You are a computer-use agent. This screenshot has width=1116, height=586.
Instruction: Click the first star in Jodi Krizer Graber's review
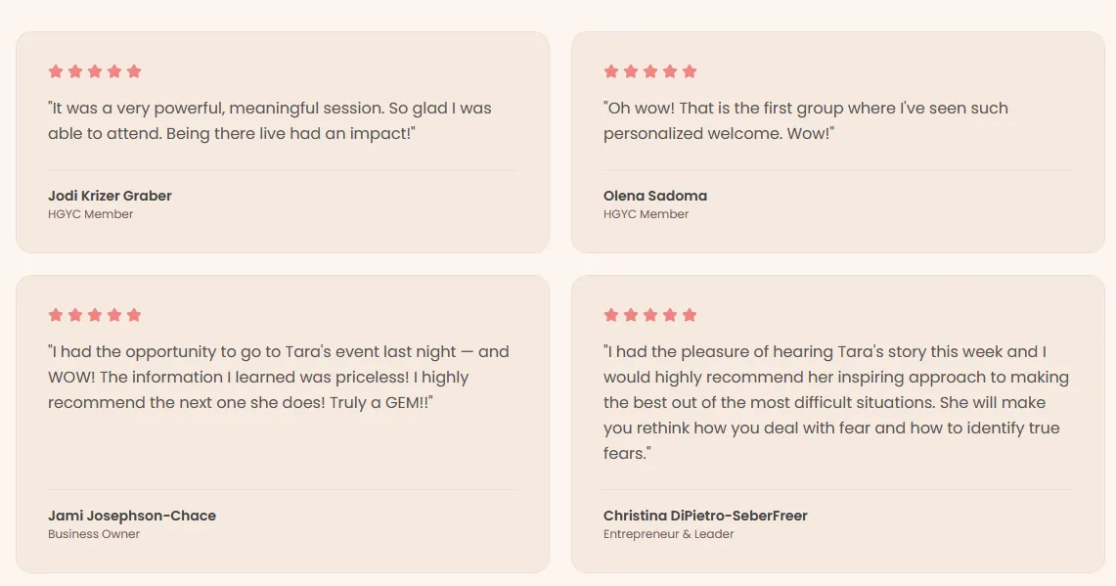[x=56, y=71]
